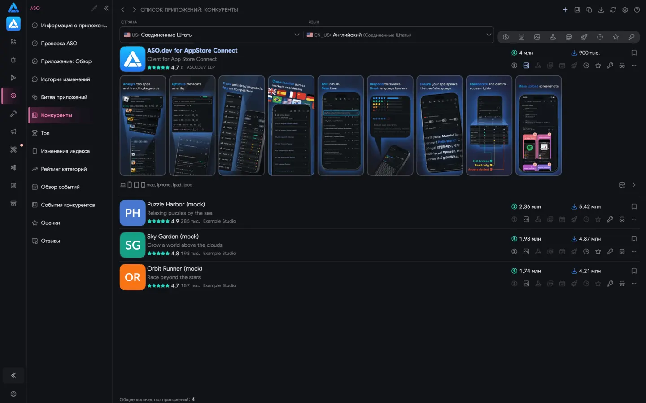Go back with the left arrow in the header

click(x=122, y=9)
